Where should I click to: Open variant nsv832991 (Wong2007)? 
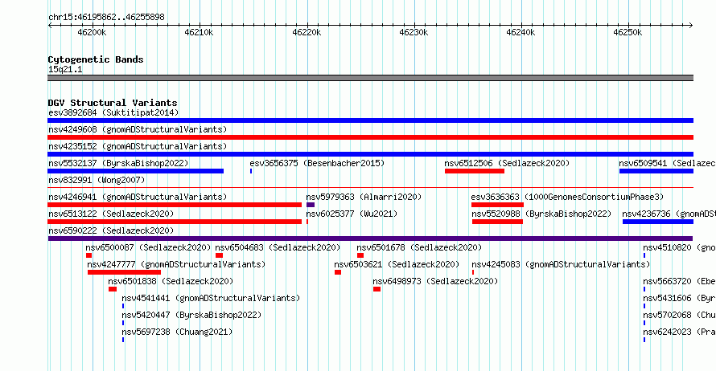coord(97,180)
